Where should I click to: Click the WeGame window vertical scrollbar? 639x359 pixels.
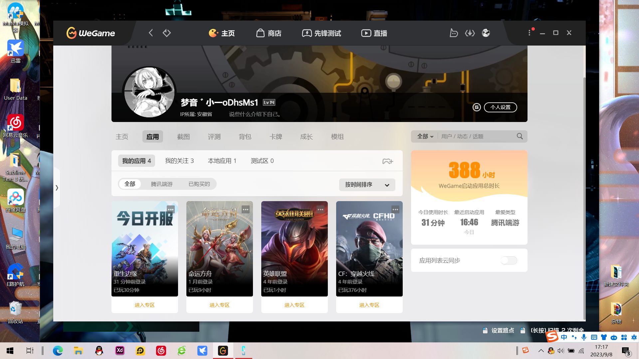pyautogui.click(x=584, y=198)
